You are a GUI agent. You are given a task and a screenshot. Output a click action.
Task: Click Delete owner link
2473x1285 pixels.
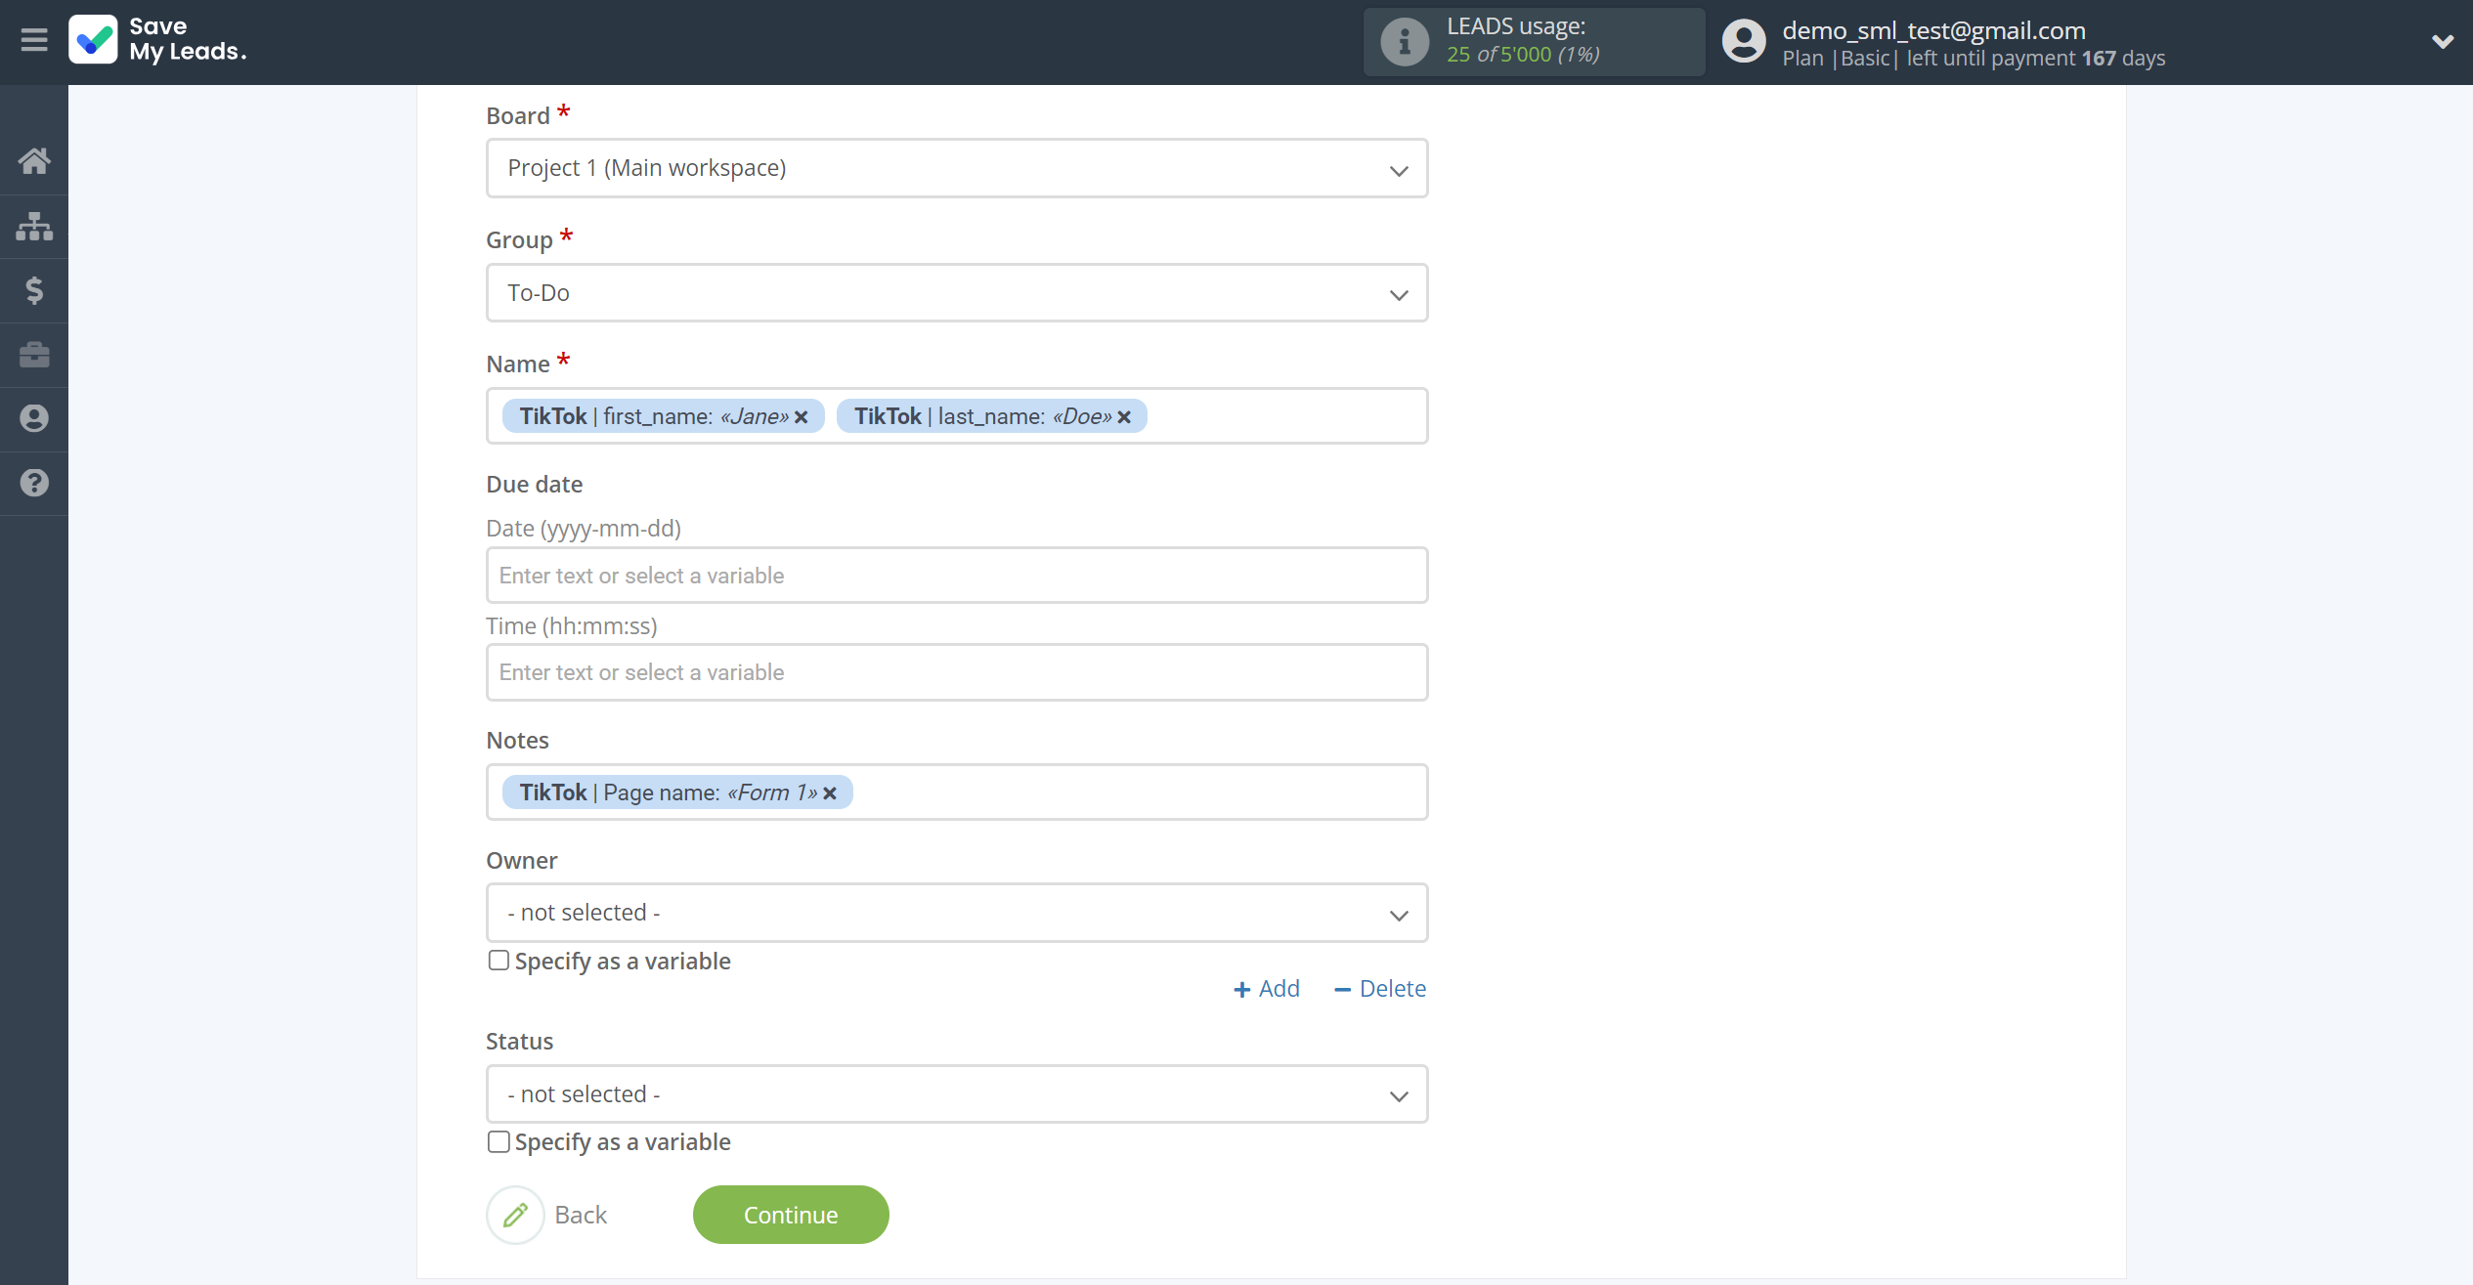[x=1380, y=989]
